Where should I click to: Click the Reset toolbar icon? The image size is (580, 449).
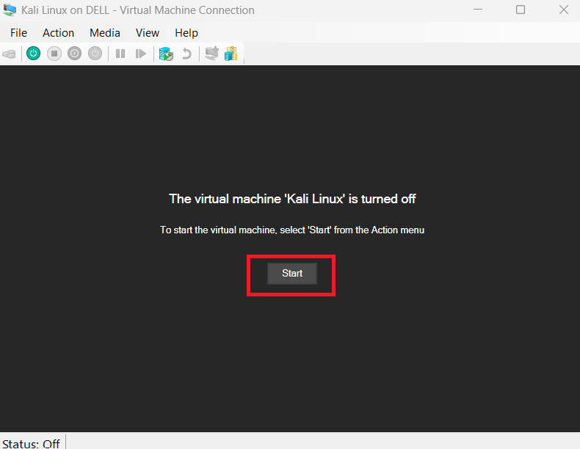(x=140, y=54)
